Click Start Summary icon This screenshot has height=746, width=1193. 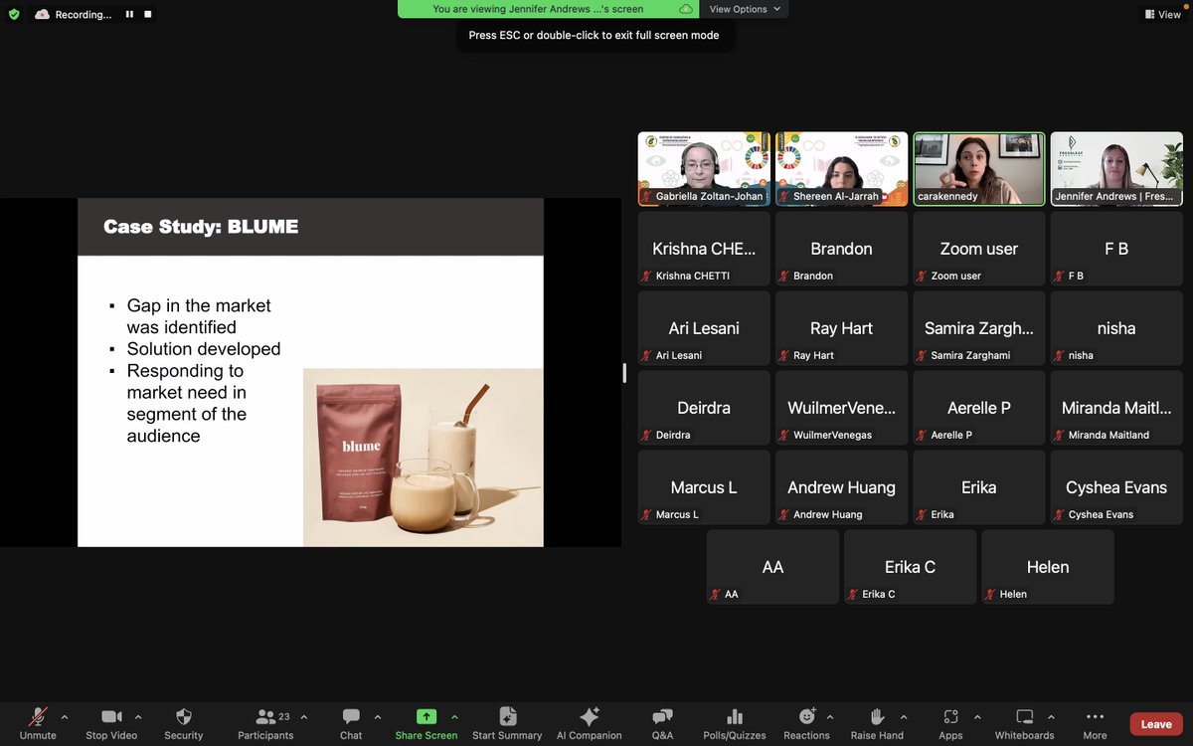507,716
